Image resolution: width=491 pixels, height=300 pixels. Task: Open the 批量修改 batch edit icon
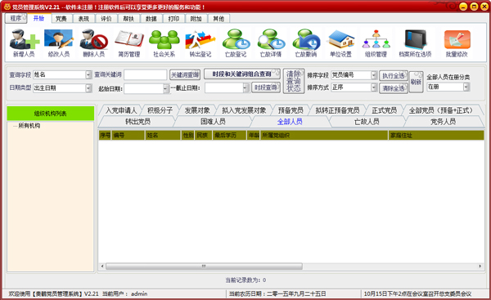[457, 43]
